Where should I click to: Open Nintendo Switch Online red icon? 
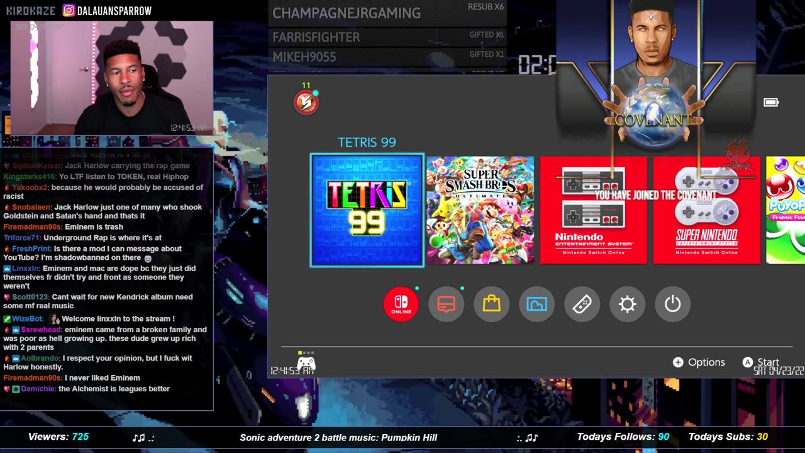coord(401,304)
